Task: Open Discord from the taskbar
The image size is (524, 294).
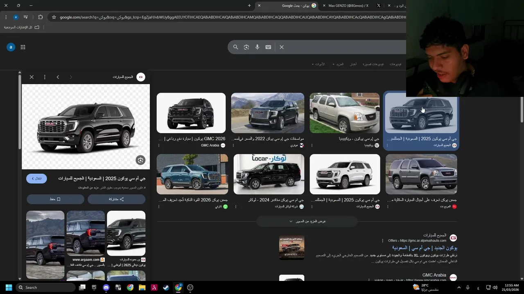Action: [106, 287]
